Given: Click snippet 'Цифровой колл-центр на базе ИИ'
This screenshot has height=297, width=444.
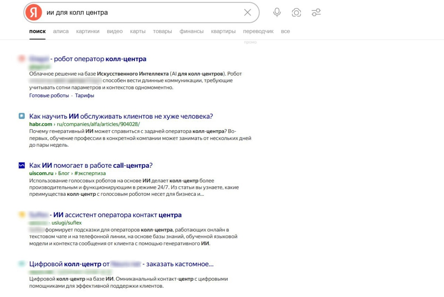Looking at the screenshot, I should [128, 282].
